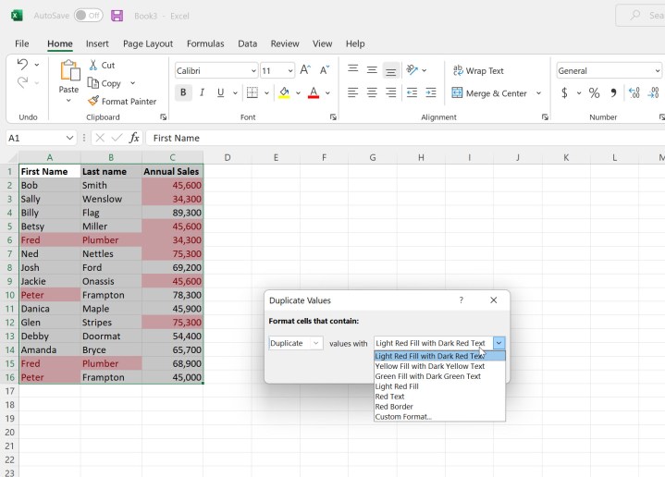Click the Increase Font Size icon
The width and height of the screenshot is (665, 477).
[x=305, y=70]
